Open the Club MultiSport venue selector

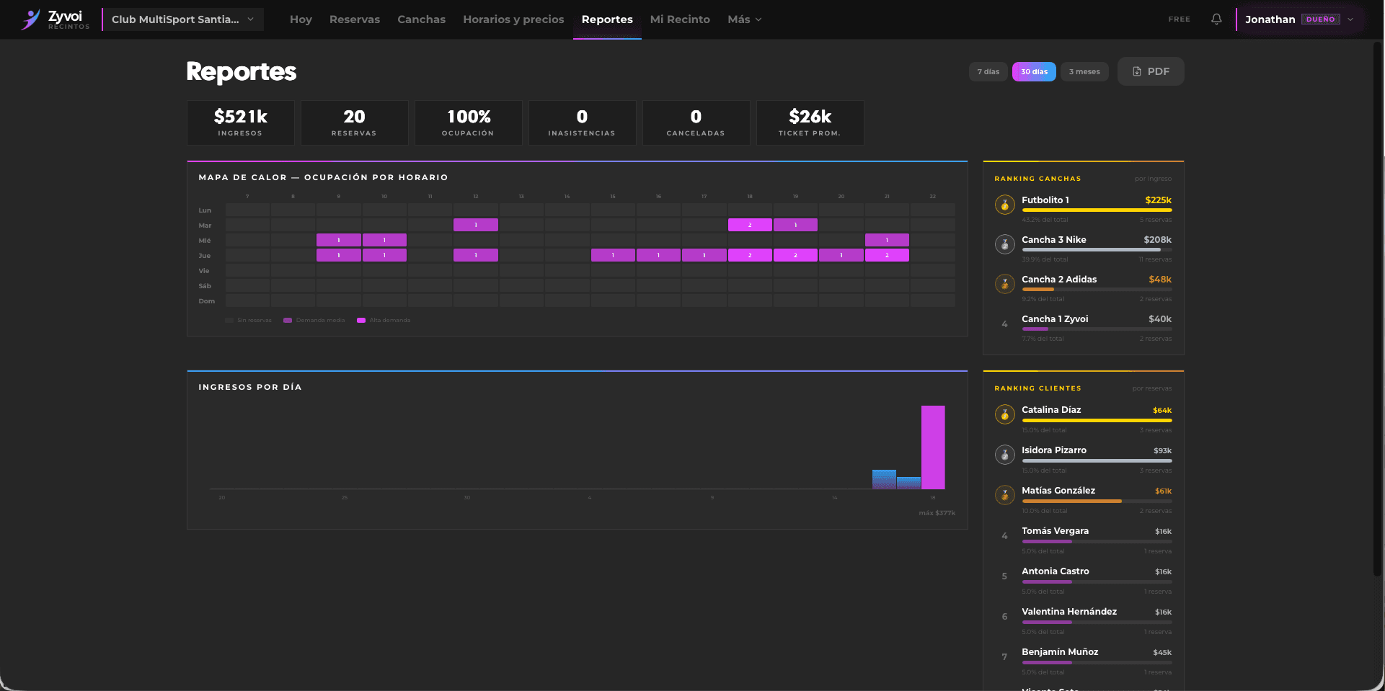pos(183,19)
